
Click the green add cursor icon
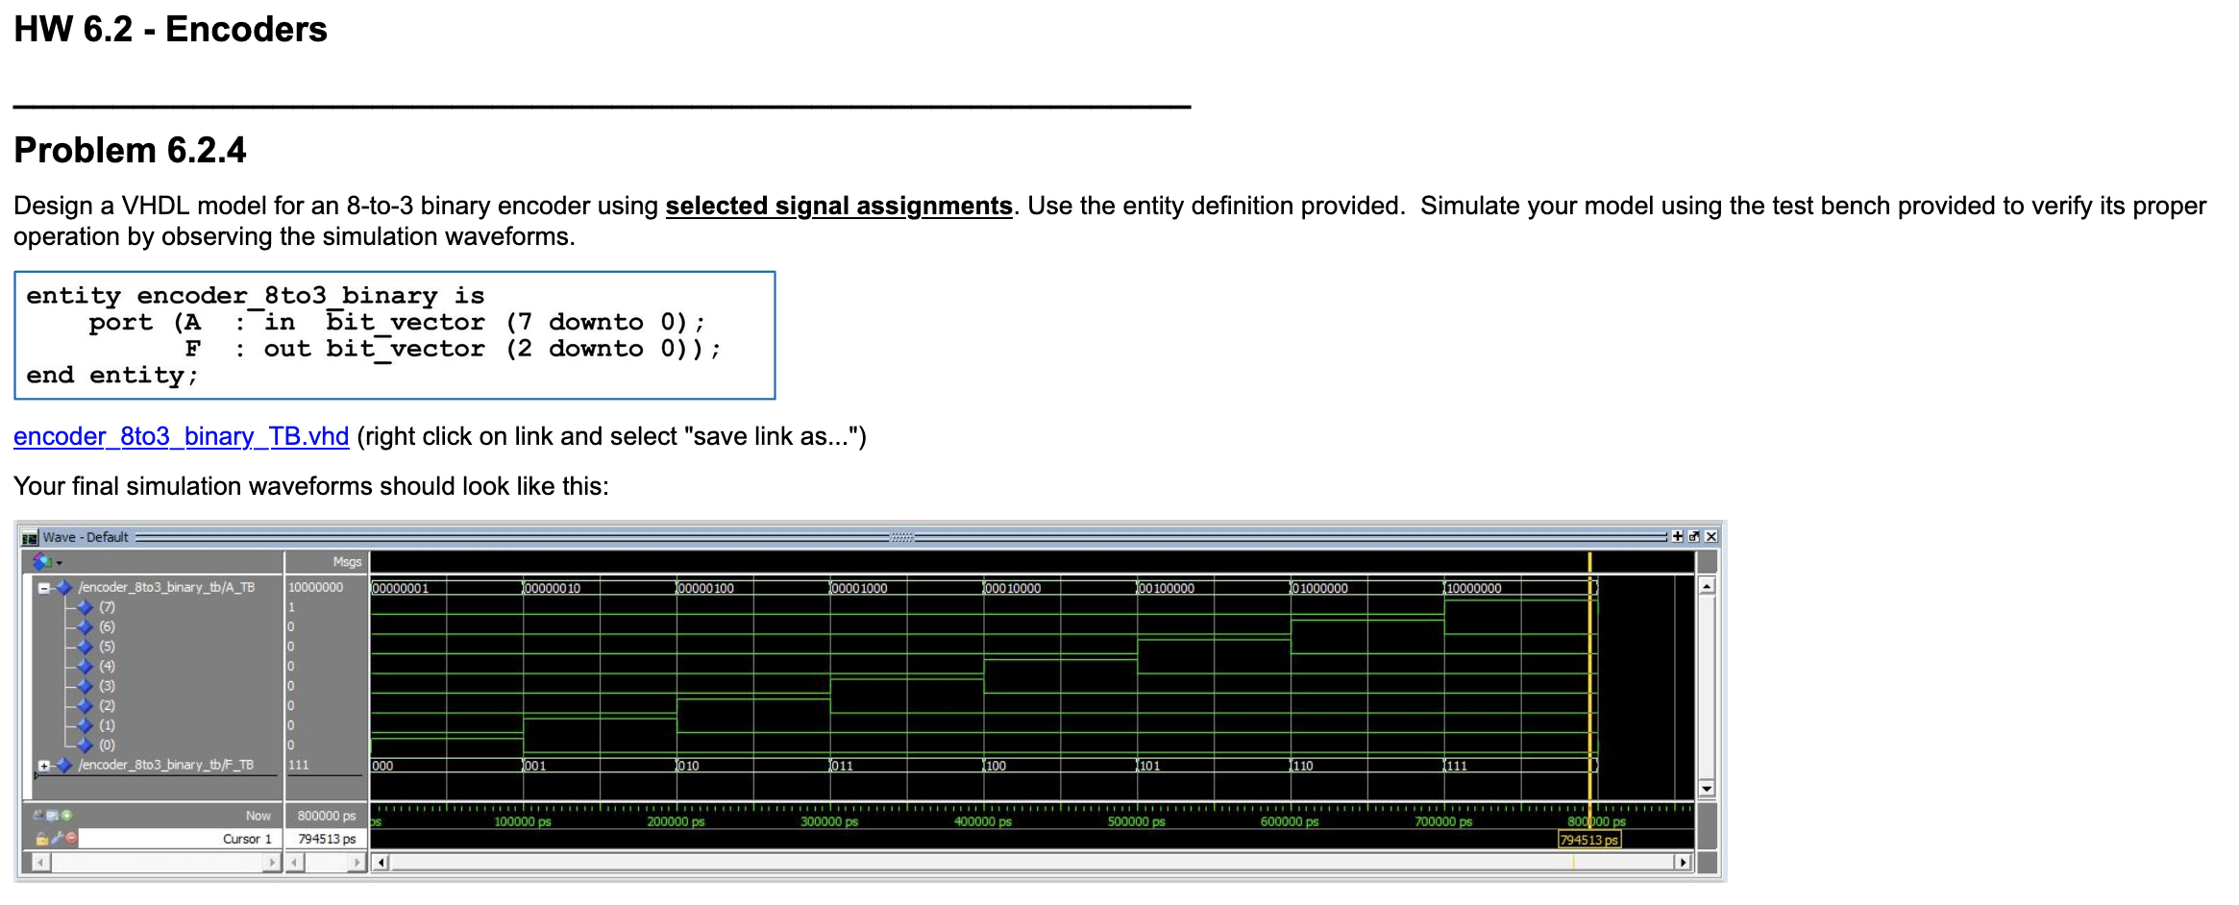coord(66,816)
